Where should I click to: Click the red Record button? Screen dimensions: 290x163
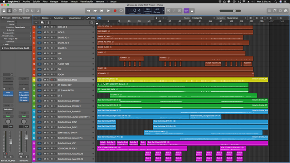[115, 11]
